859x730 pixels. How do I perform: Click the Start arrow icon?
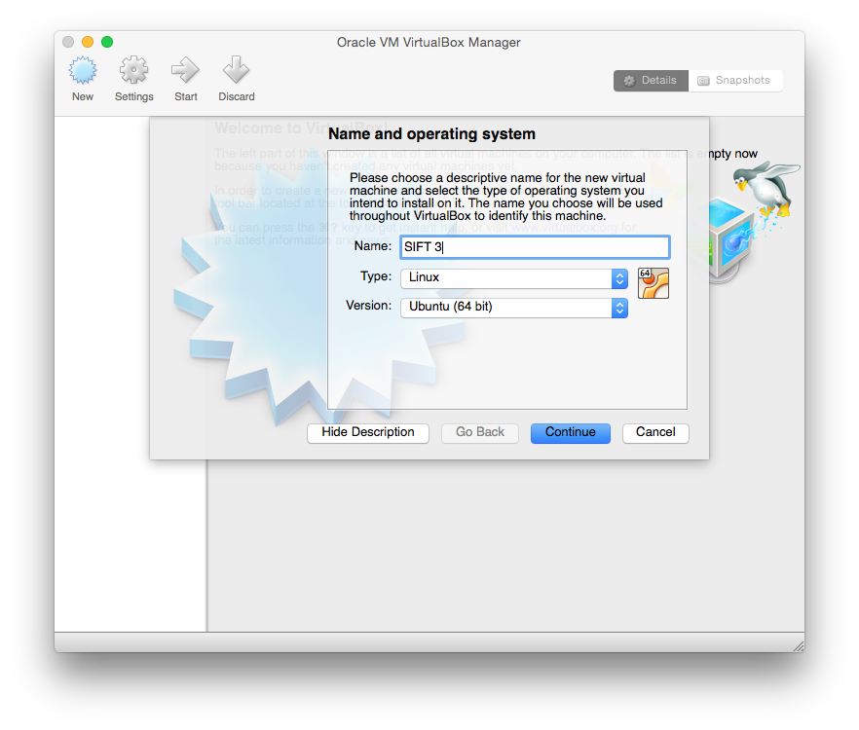coord(185,70)
